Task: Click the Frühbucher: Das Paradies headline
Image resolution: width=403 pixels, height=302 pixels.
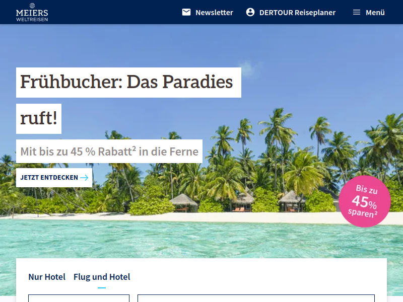Action: coord(128,83)
